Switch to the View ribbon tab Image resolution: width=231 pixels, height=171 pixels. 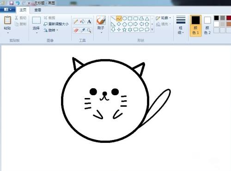coord(38,10)
